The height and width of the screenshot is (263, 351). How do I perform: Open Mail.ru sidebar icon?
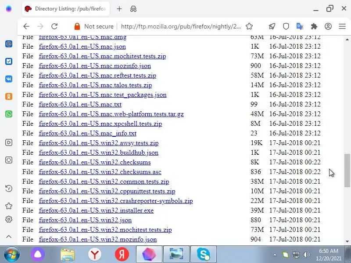click(9, 44)
